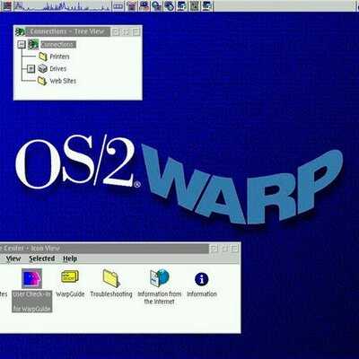359x359 pixels.
Task: Click the 'WarpGuide' label text
Action: click(x=70, y=294)
